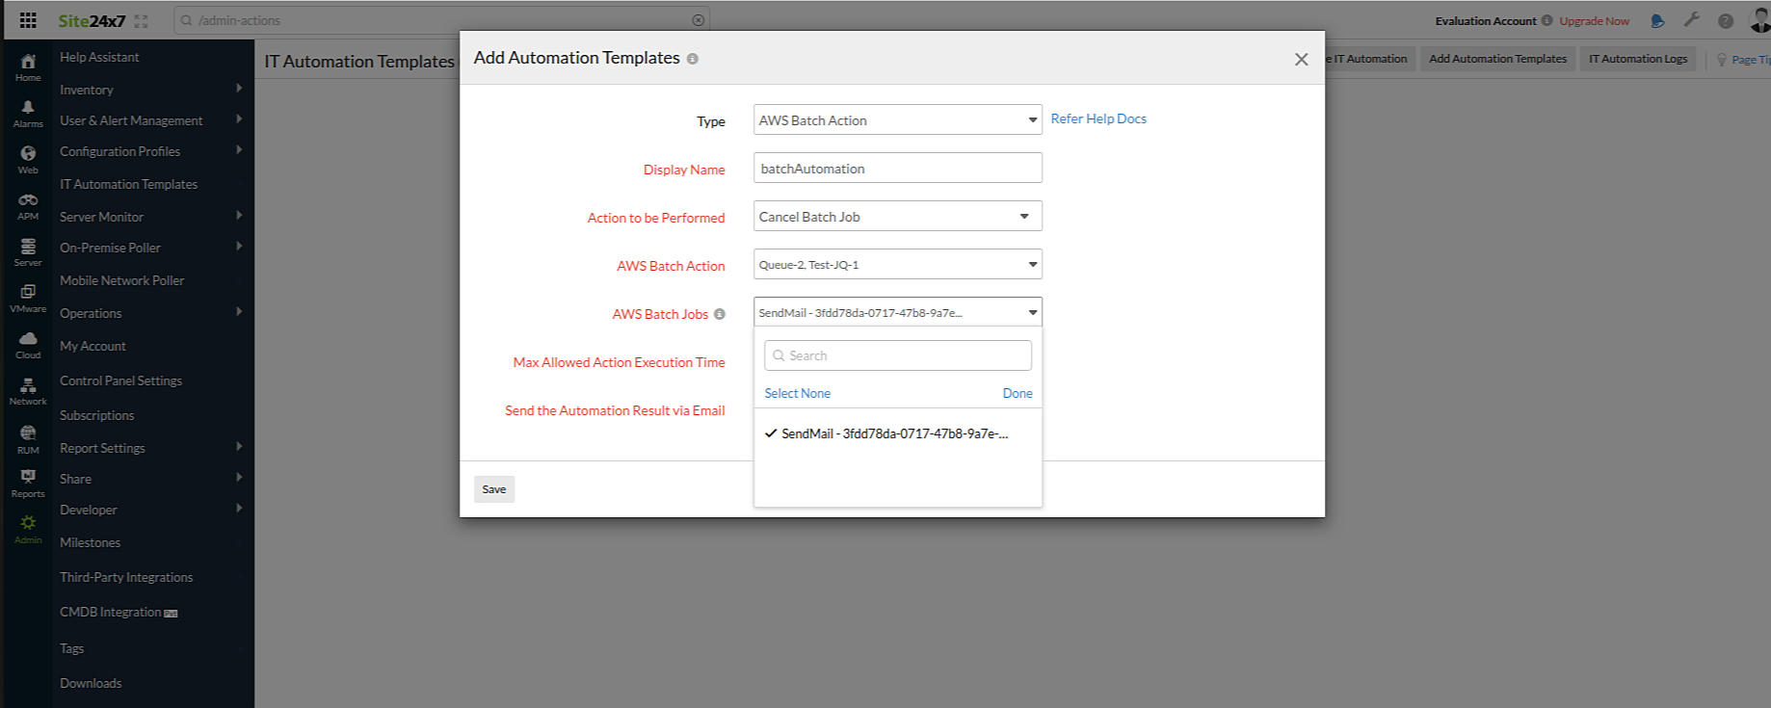
Task: Expand the Action to be Performed dropdown
Action: (x=897, y=217)
